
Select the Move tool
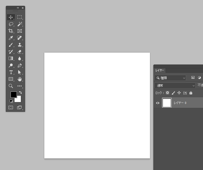tap(11, 17)
